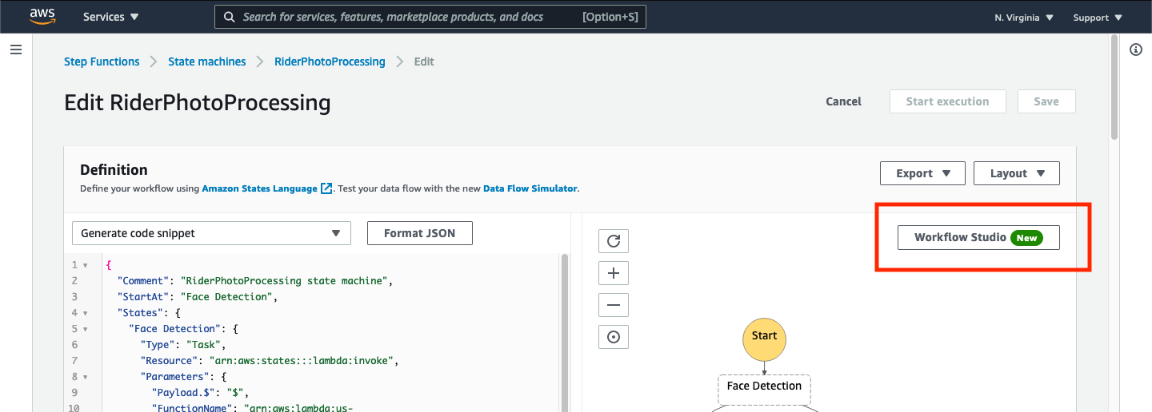This screenshot has height=412, width=1152.
Task: Focus the AWS search field
Action: click(430, 17)
